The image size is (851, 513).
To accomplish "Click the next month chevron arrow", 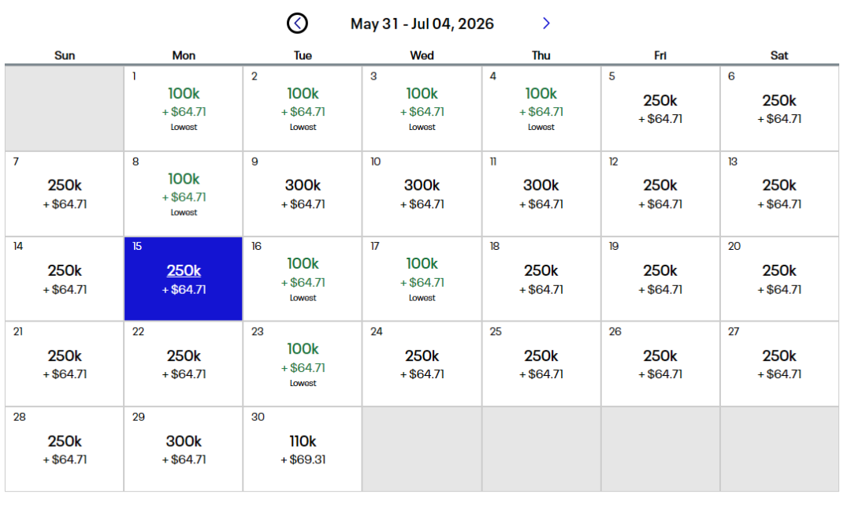I will [546, 24].
